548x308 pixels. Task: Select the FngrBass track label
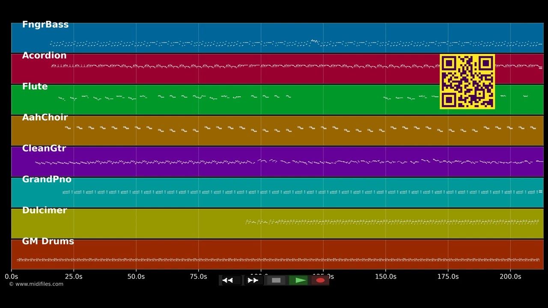click(45, 24)
